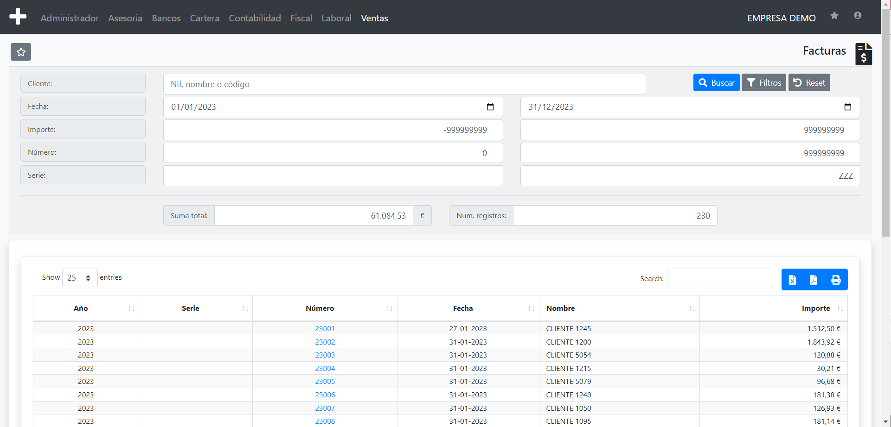Viewport: 891px width, 427px height.
Task: Click the gray star bookmark button
Action: click(x=21, y=52)
